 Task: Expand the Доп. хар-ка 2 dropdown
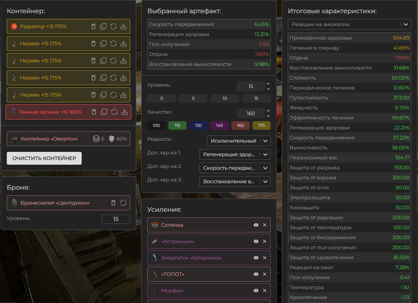pyautogui.click(x=235, y=168)
